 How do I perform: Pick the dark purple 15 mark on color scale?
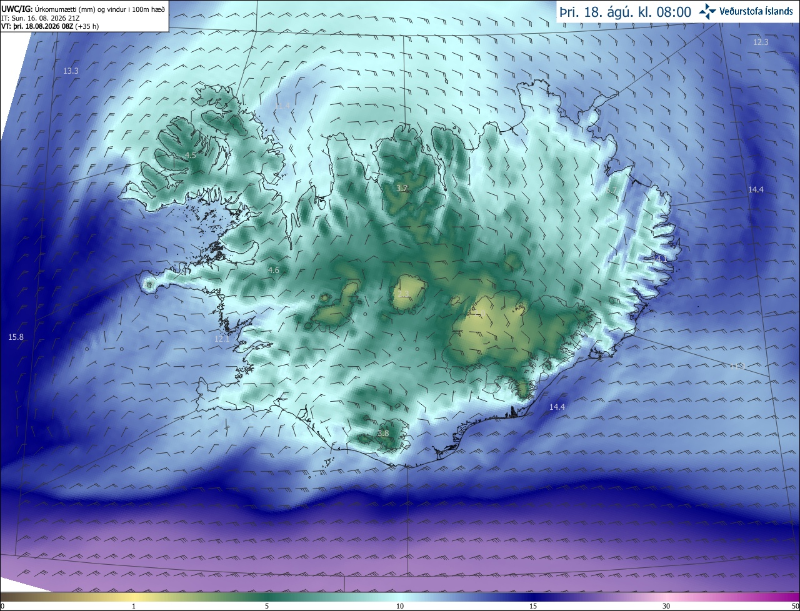533,606
